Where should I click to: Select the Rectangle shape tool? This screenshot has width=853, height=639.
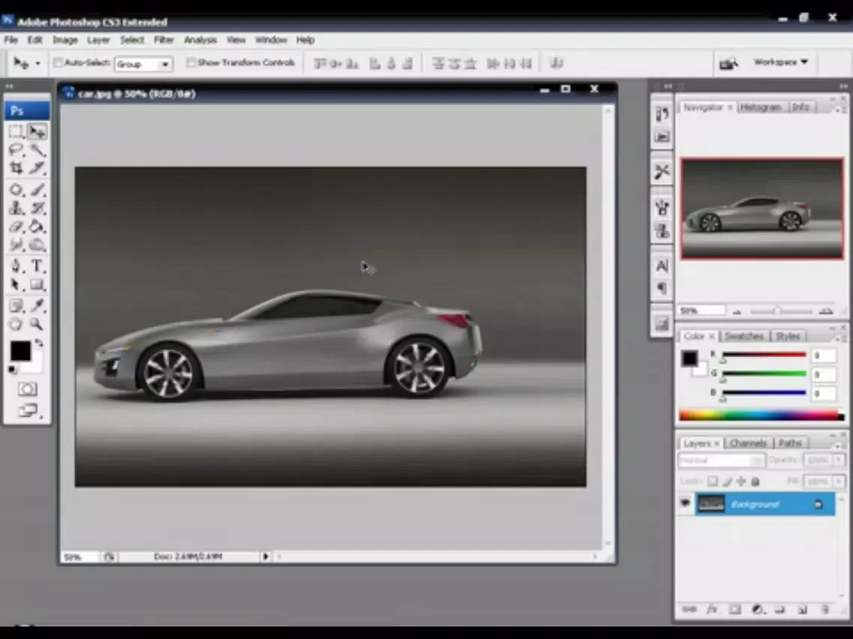[x=37, y=285]
